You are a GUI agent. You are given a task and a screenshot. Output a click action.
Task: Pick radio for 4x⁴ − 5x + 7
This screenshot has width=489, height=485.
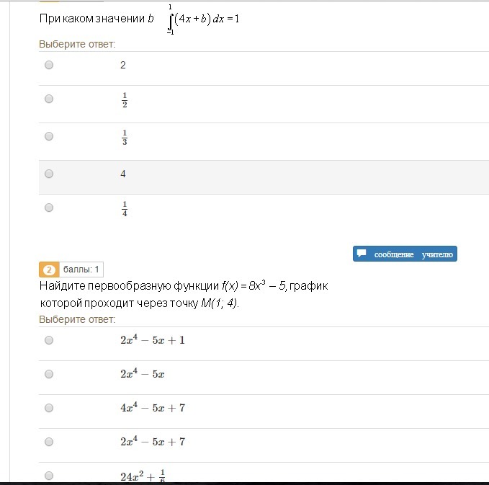pos(49,408)
